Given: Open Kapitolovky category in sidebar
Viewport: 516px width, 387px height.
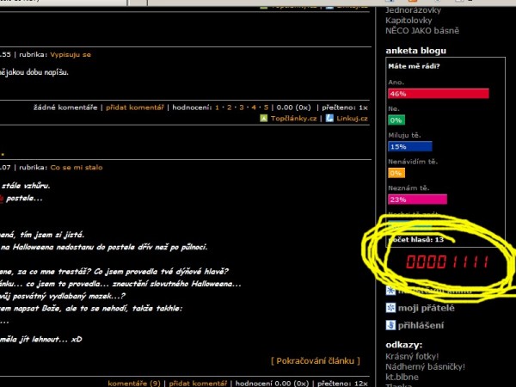Looking at the screenshot, I should 408,21.
